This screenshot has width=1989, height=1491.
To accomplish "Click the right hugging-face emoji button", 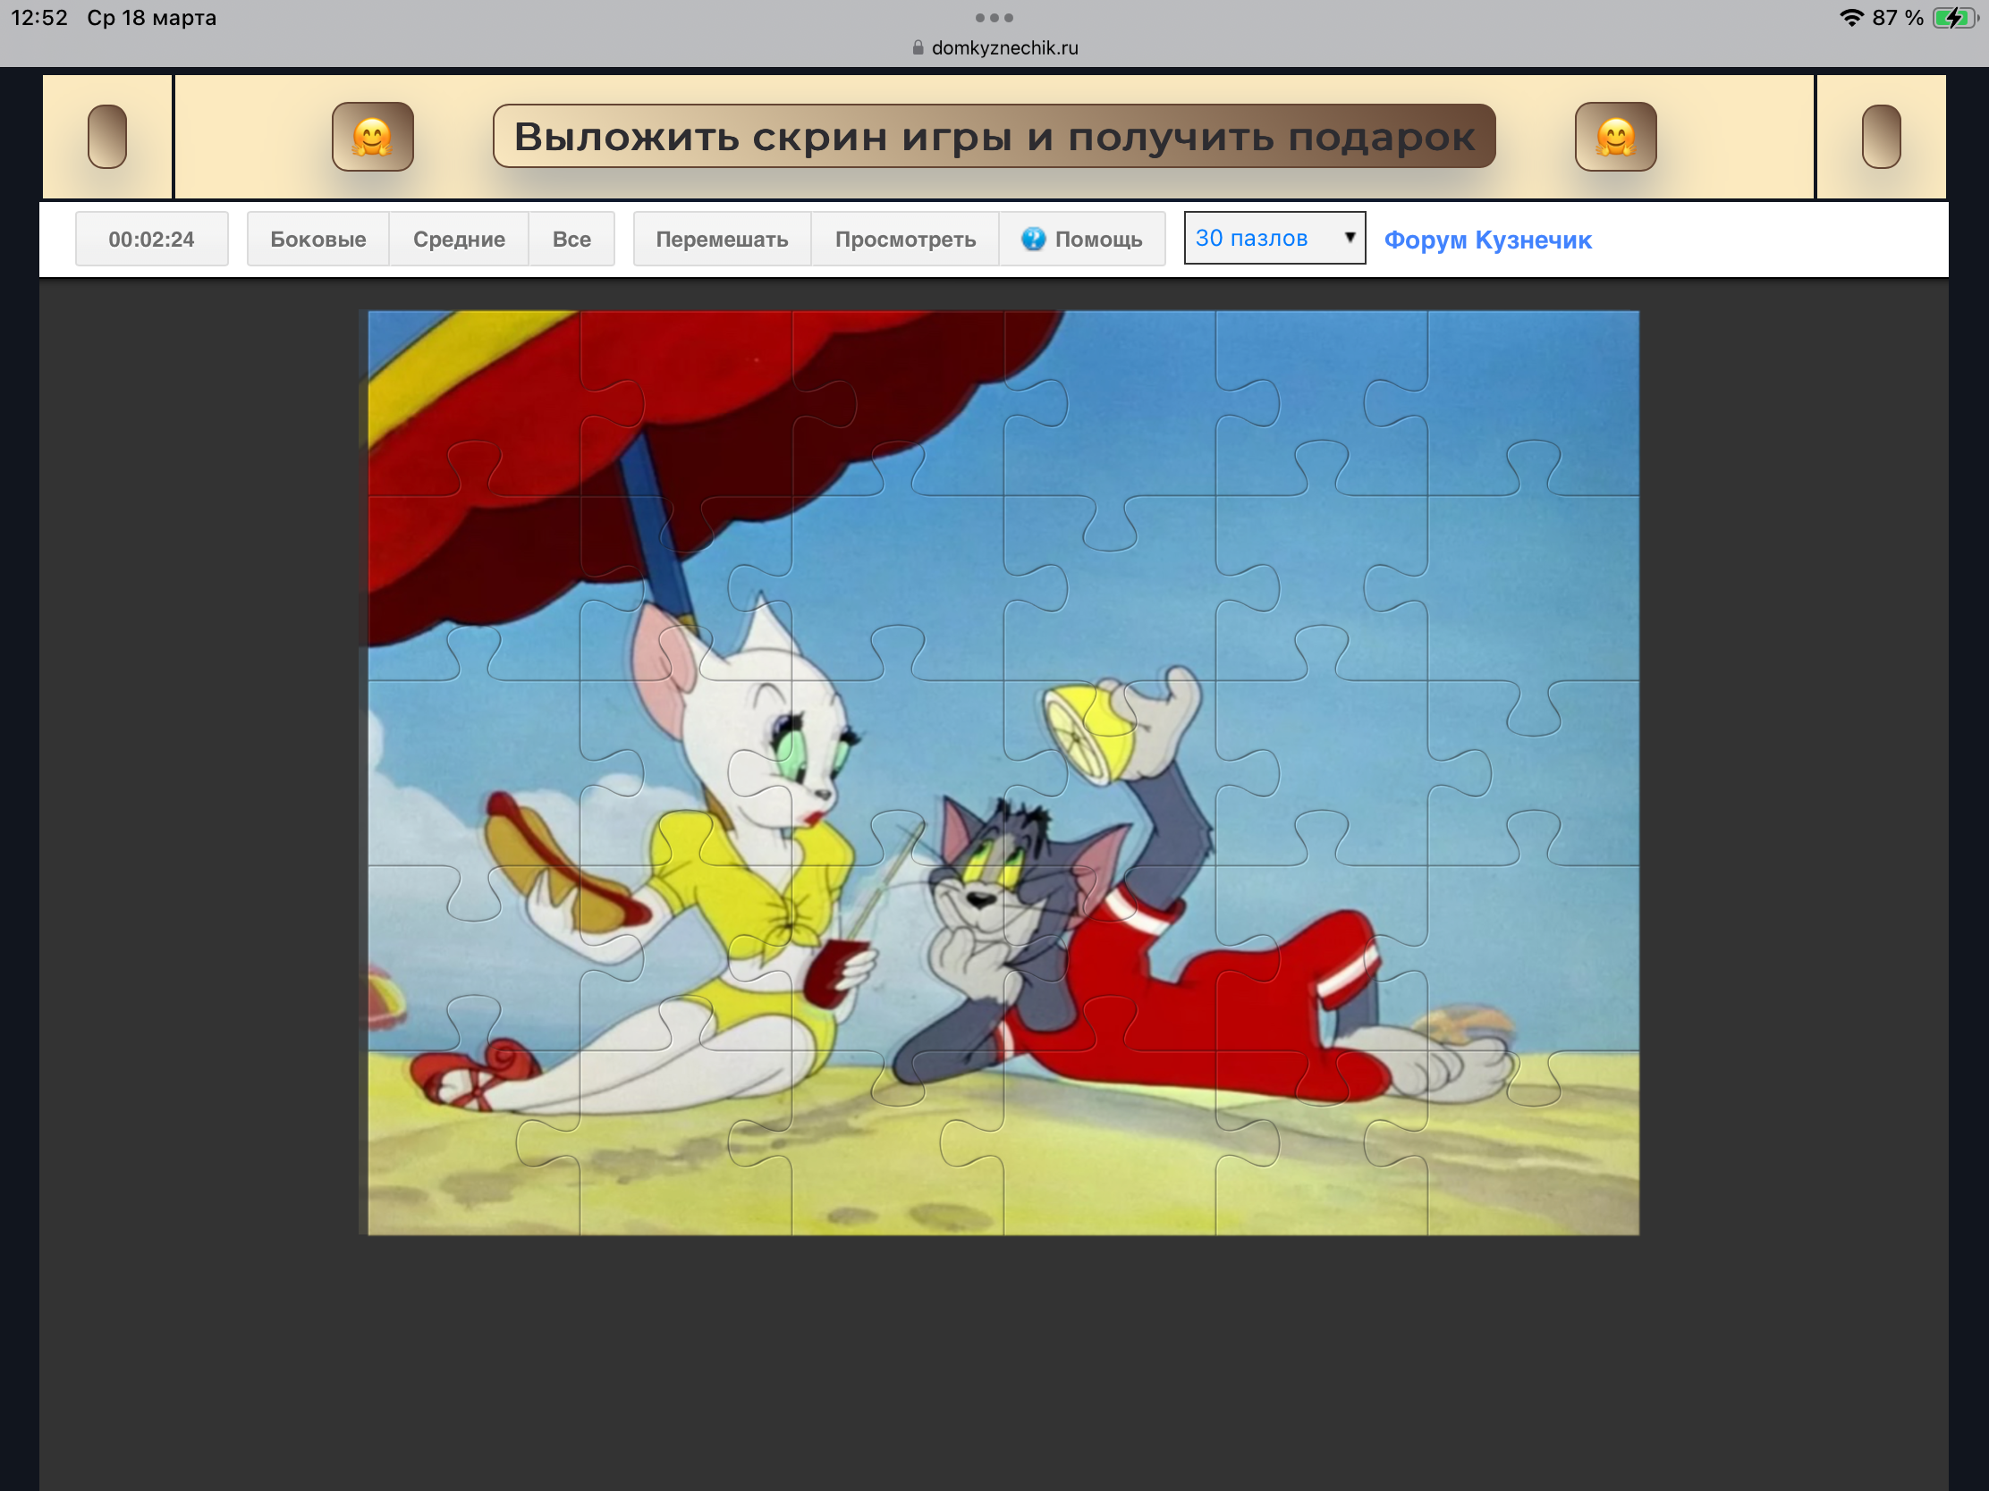I will [x=1615, y=137].
